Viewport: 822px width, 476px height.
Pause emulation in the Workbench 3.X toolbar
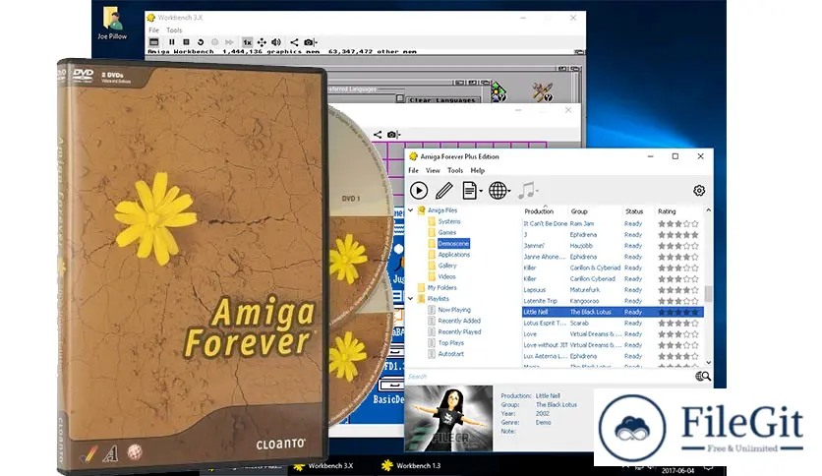171,42
